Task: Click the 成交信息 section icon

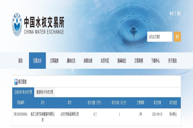Action: 16,82
